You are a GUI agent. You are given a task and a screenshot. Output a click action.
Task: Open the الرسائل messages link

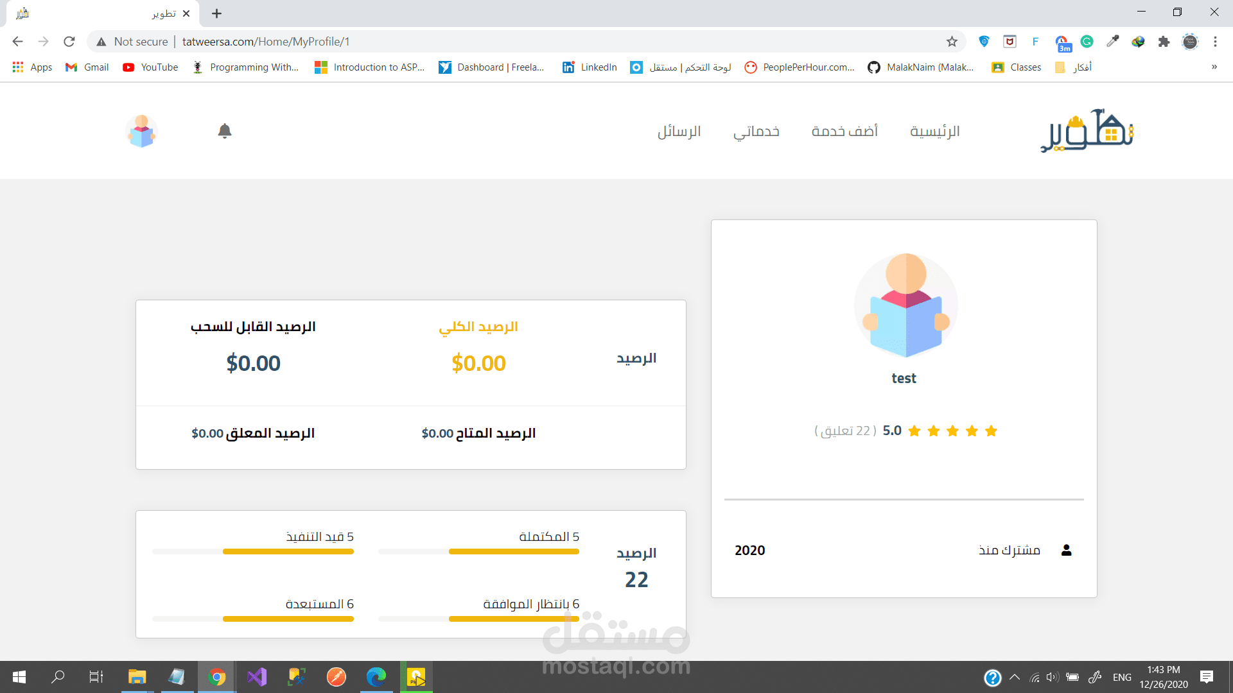click(x=679, y=132)
